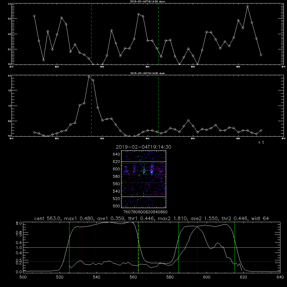Screen dimensions: 287x287
Task: Click the green solid line near 585
Action: (x=178, y=247)
